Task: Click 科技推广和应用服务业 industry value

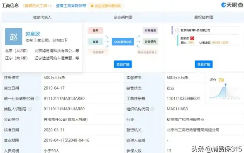Action: coord(185,119)
